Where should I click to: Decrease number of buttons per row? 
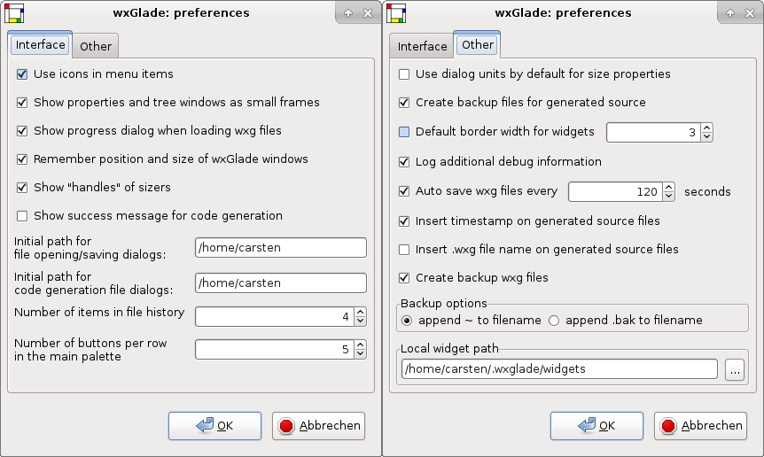[x=361, y=354]
